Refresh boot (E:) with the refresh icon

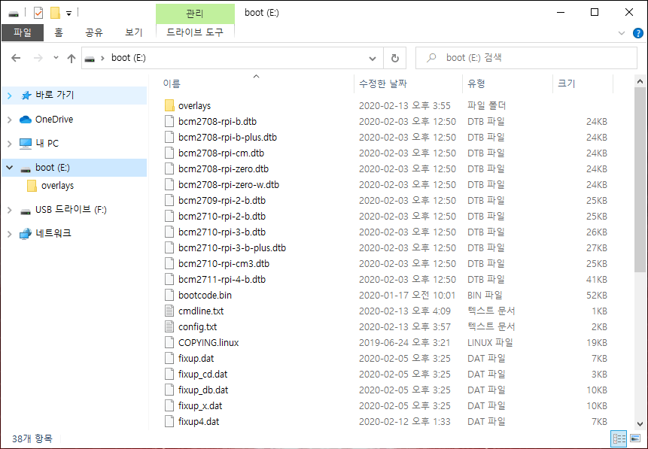395,57
